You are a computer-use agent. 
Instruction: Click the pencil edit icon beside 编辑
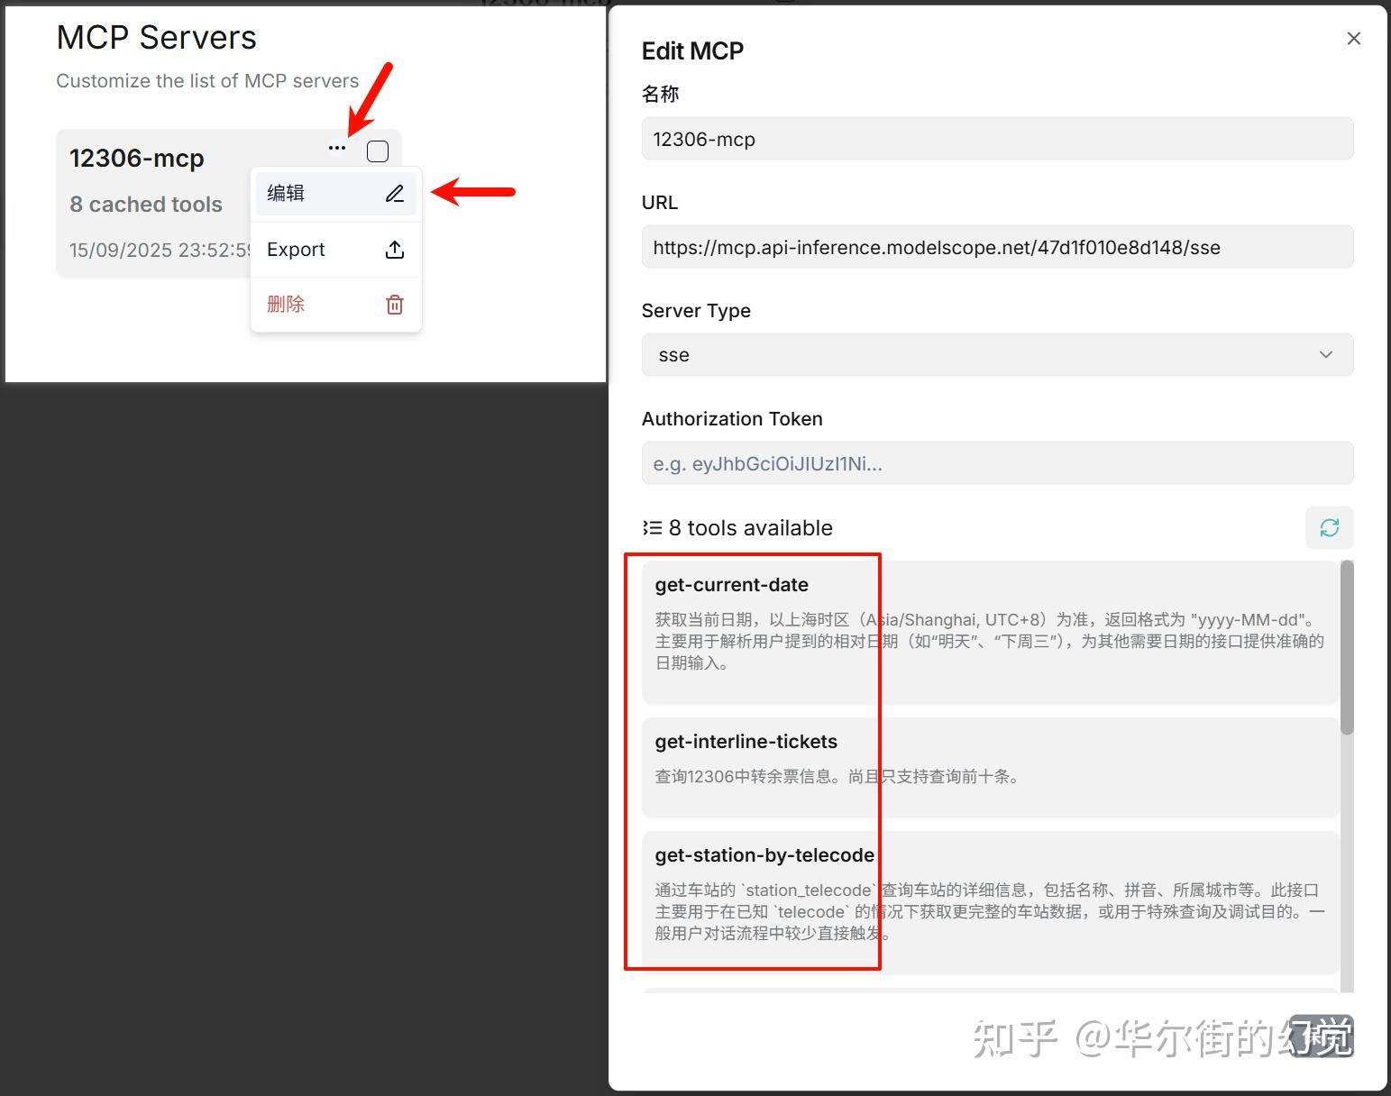(x=394, y=193)
